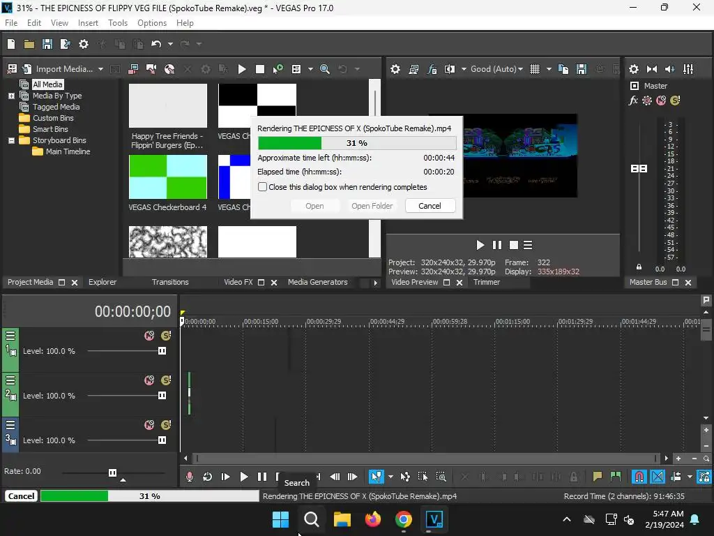Stop media preview in Project Media toolbar

pyautogui.click(x=260, y=69)
